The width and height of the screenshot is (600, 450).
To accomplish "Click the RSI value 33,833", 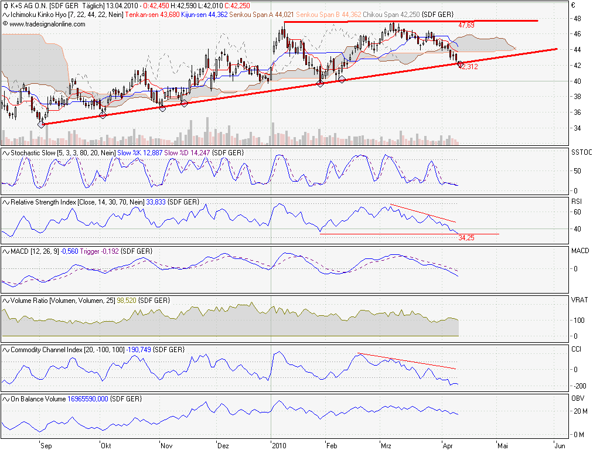I will (x=156, y=202).
